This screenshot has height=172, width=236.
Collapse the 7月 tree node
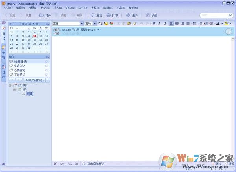point(15,89)
